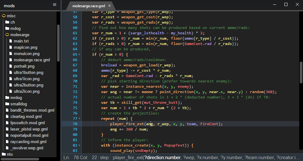Viewport: 303px width, 161px height.
Task: Click the step label in status bar
Action: coord(104,157)
